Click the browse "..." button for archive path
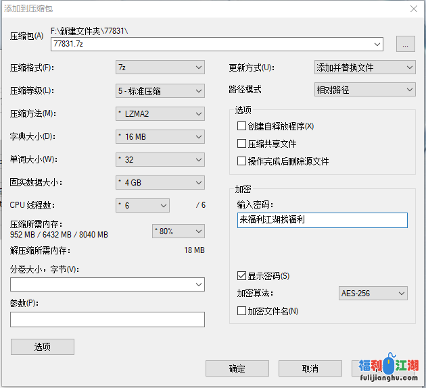This screenshot has width=426, height=388. (x=405, y=44)
